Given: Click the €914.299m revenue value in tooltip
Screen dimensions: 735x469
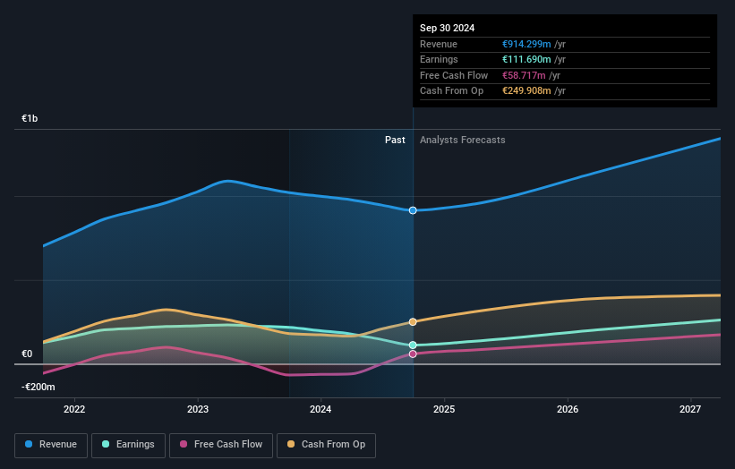Looking at the screenshot, I should click(526, 44).
